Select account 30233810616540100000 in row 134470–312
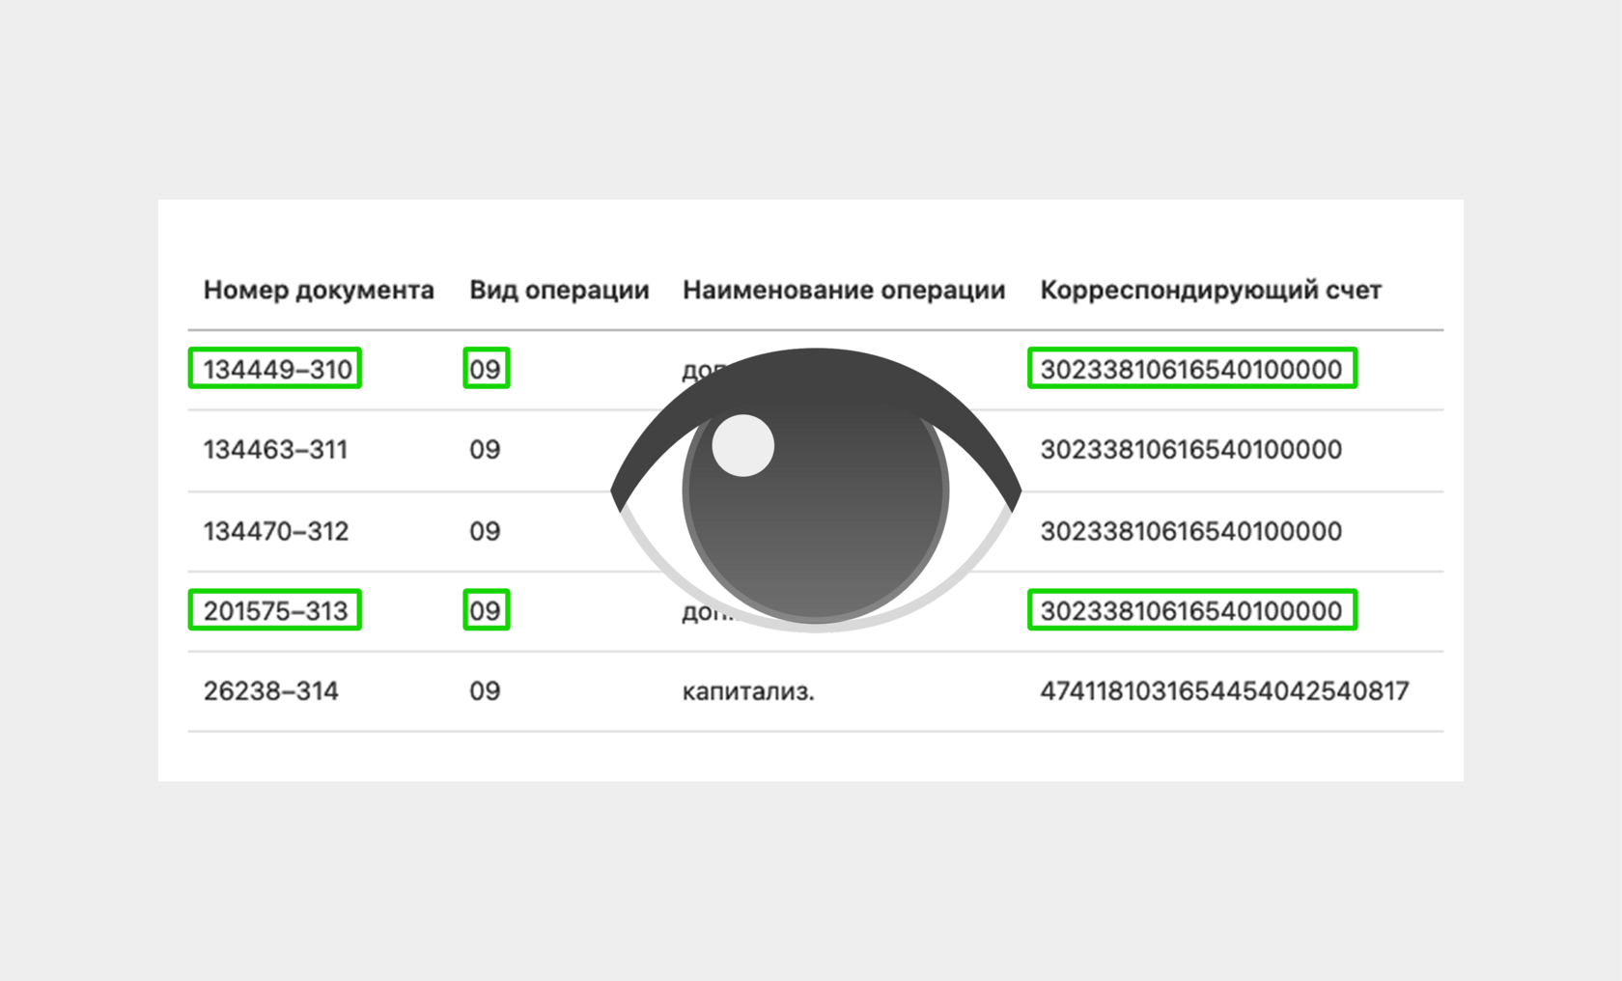 coord(1191,531)
